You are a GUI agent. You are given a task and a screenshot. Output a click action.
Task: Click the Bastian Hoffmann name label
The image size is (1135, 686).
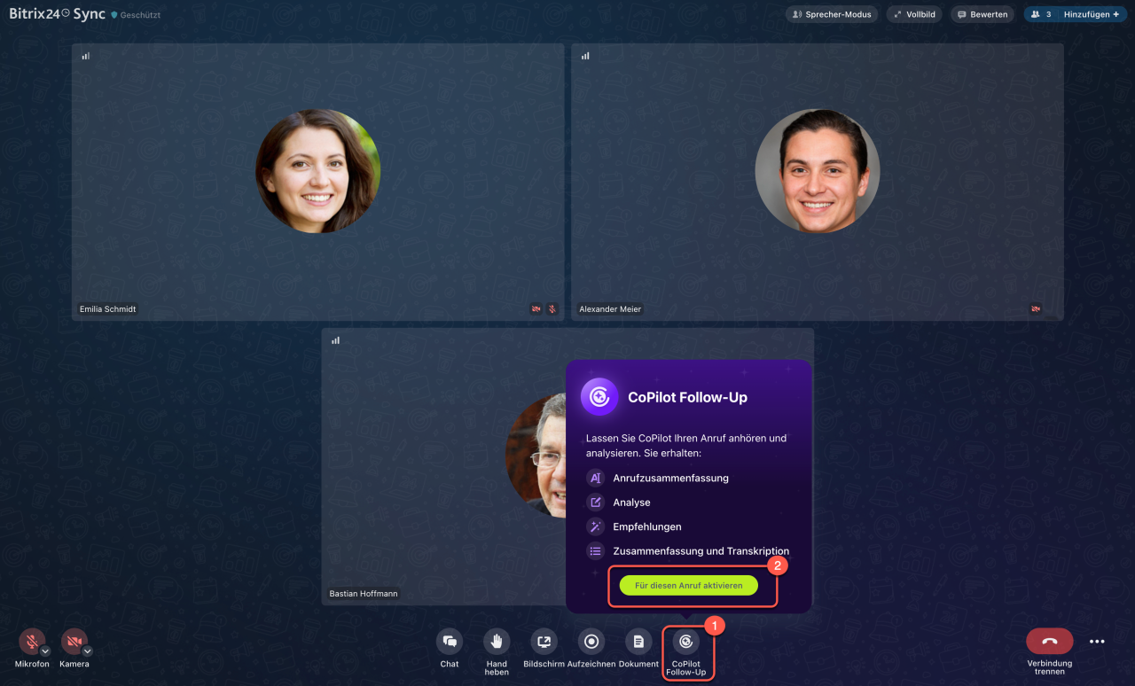pyautogui.click(x=364, y=594)
